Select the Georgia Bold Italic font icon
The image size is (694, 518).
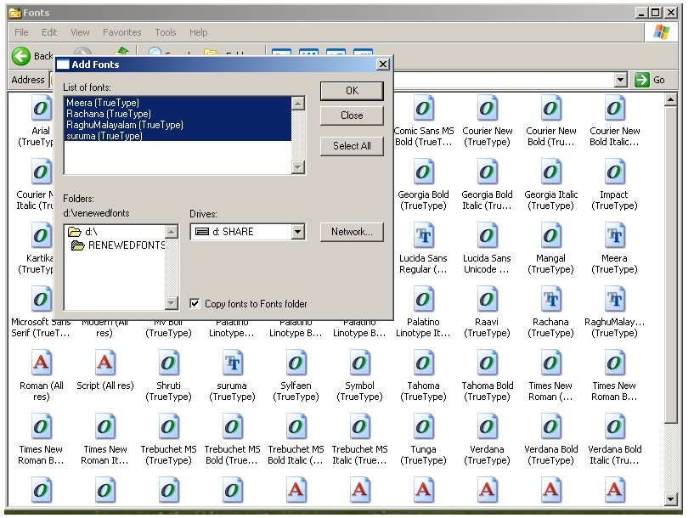tap(487, 172)
